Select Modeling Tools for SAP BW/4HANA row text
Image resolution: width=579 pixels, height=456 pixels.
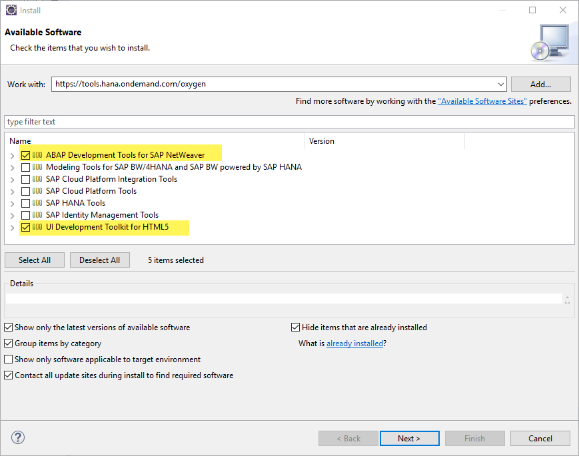click(x=174, y=167)
